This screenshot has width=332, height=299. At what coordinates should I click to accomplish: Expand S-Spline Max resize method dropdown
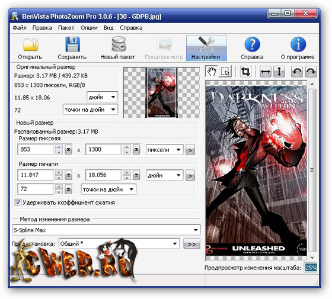[106, 230]
